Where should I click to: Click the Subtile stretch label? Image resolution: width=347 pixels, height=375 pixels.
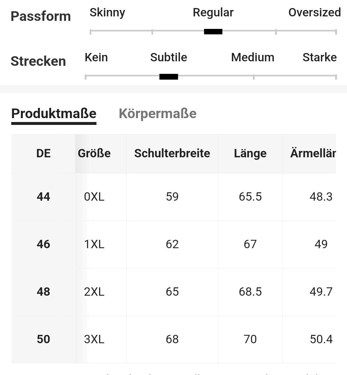(169, 57)
